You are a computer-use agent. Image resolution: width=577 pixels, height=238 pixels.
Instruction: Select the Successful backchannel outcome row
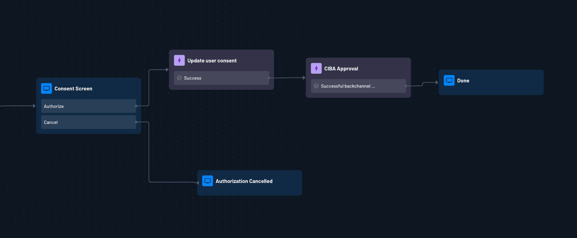[358, 86]
